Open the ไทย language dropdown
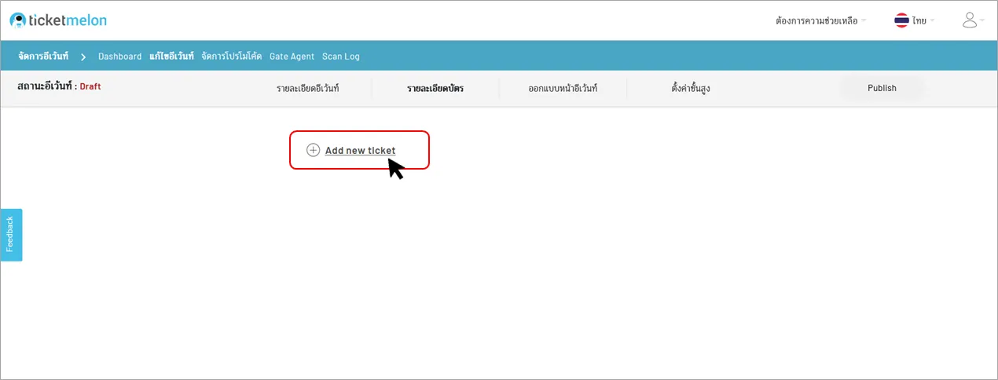The width and height of the screenshot is (998, 380). pyautogui.click(x=923, y=20)
